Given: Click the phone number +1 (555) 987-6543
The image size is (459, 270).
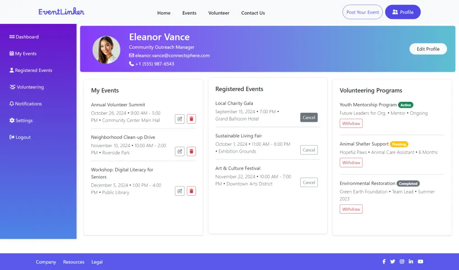Looking at the screenshot, I should (x=155, y=64).
